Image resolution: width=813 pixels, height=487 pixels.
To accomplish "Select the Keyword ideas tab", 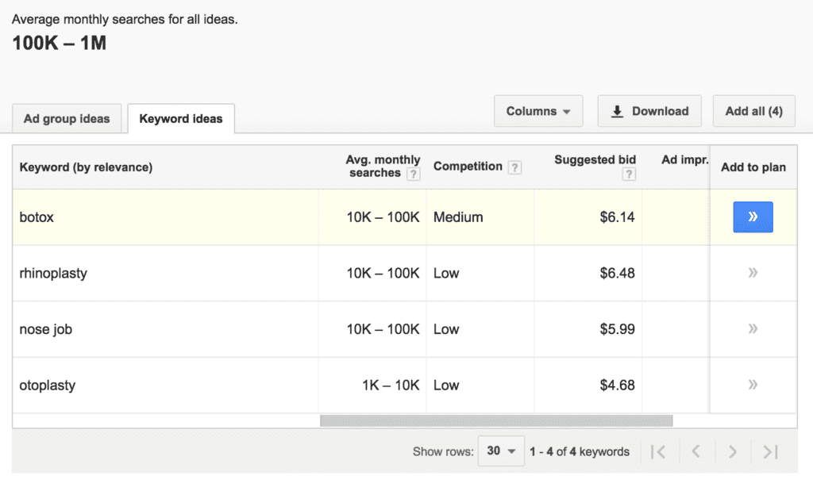I will [181, 119].
